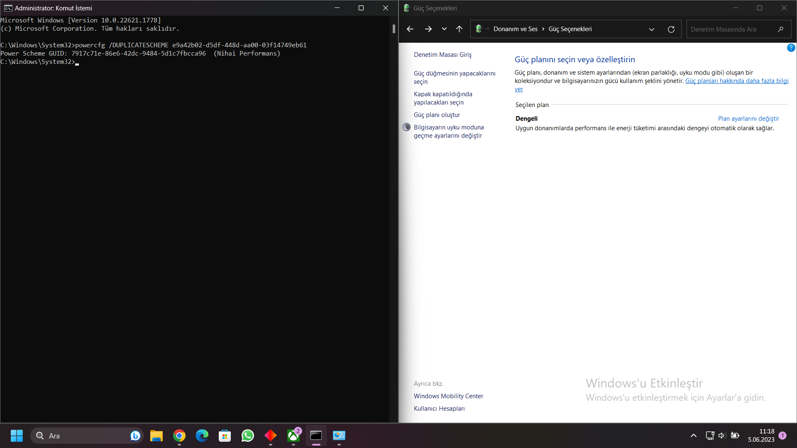Open the Microsoft Edge taskbar icon
797x448 pixels.
pyautogui.click(x=202, y=436)
